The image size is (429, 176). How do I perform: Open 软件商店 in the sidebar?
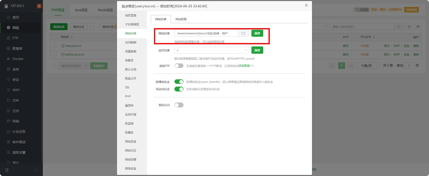(x=19, y=142)
